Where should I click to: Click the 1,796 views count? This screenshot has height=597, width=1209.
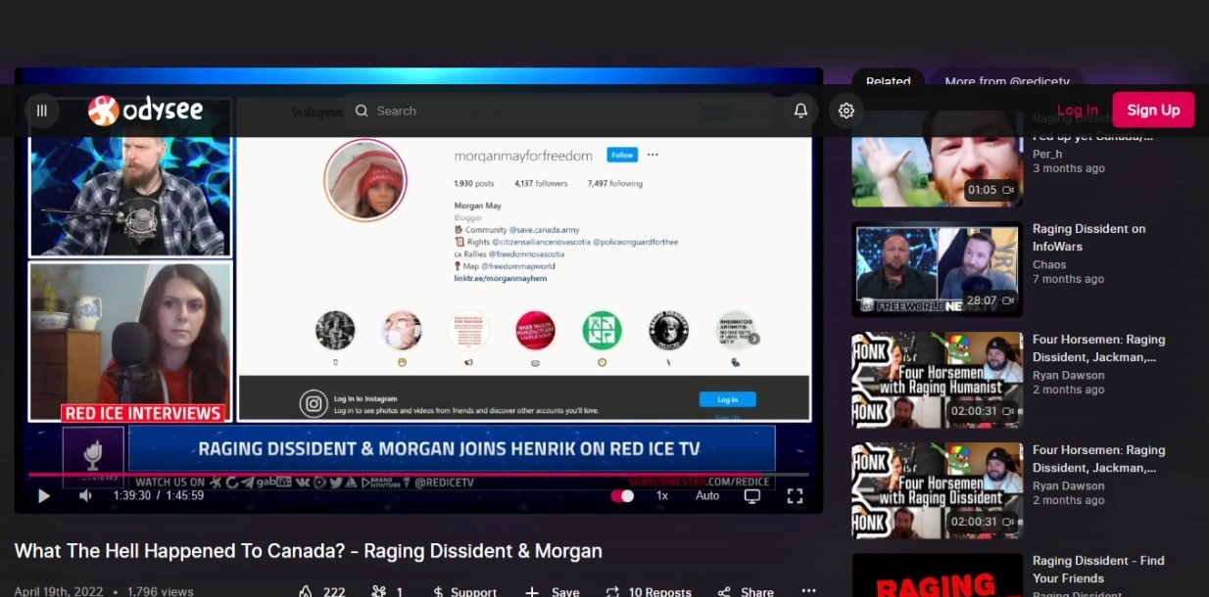point(161,591)
